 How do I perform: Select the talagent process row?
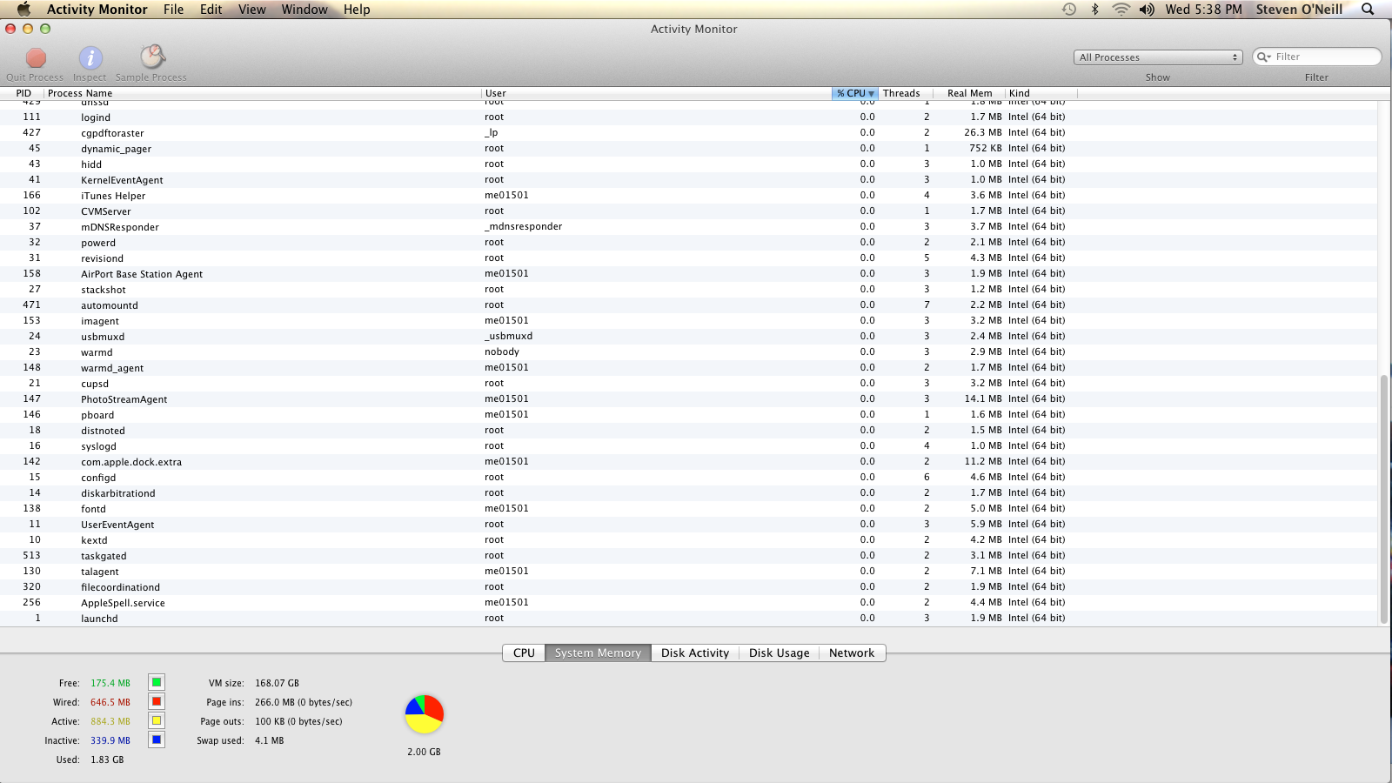point(689,571)
